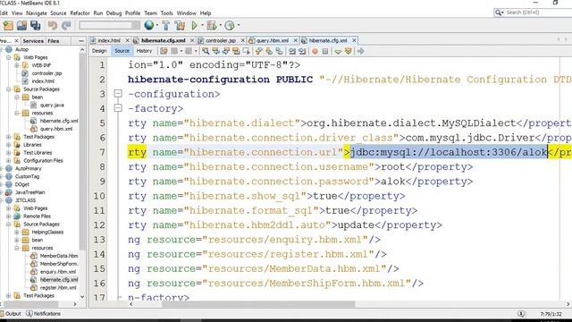Screen dimensions: 572x322
Task: Expand HelpingClasses package under JITCLASS
Action: (x=16, y=233)
